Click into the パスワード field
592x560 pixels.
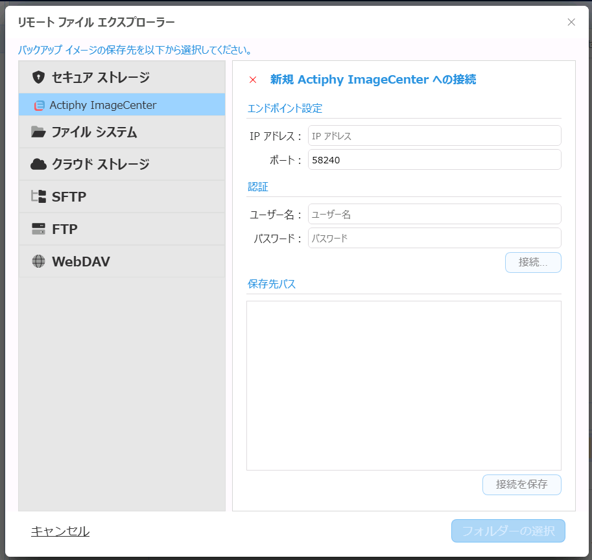pos(434,238)
